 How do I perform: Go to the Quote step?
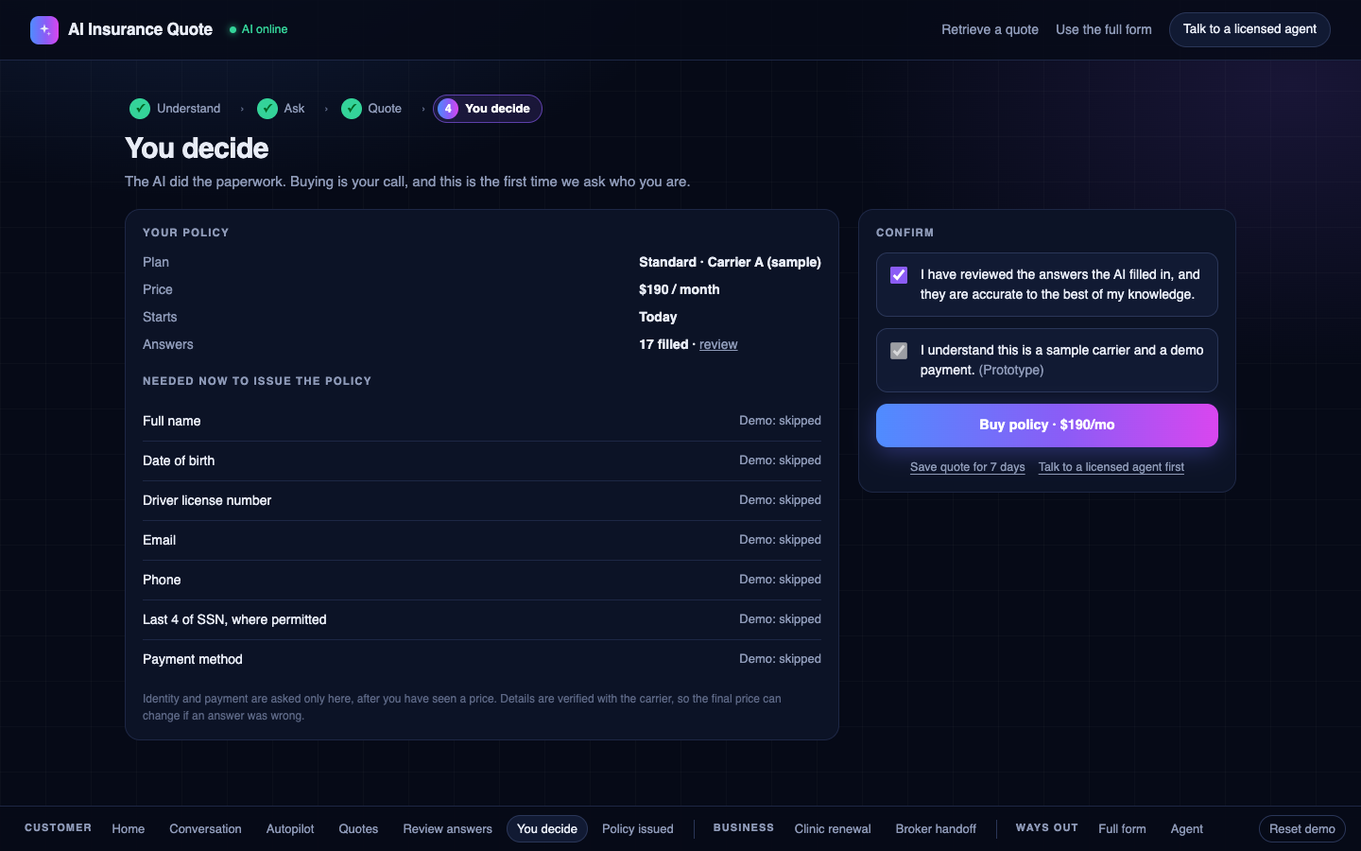tap(371, 109)
